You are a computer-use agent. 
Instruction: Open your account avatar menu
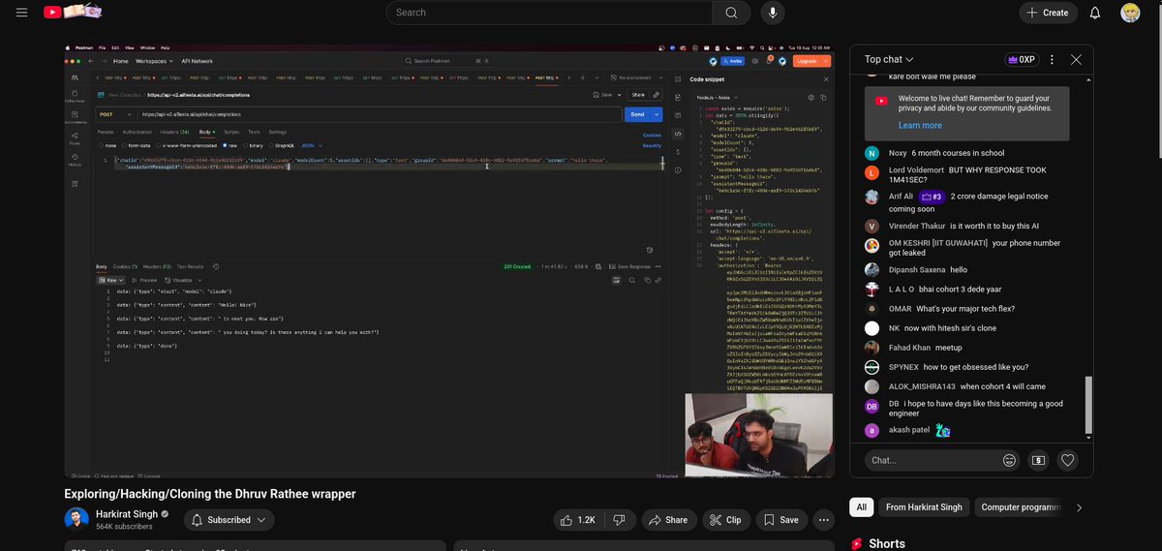[1130, 13]
